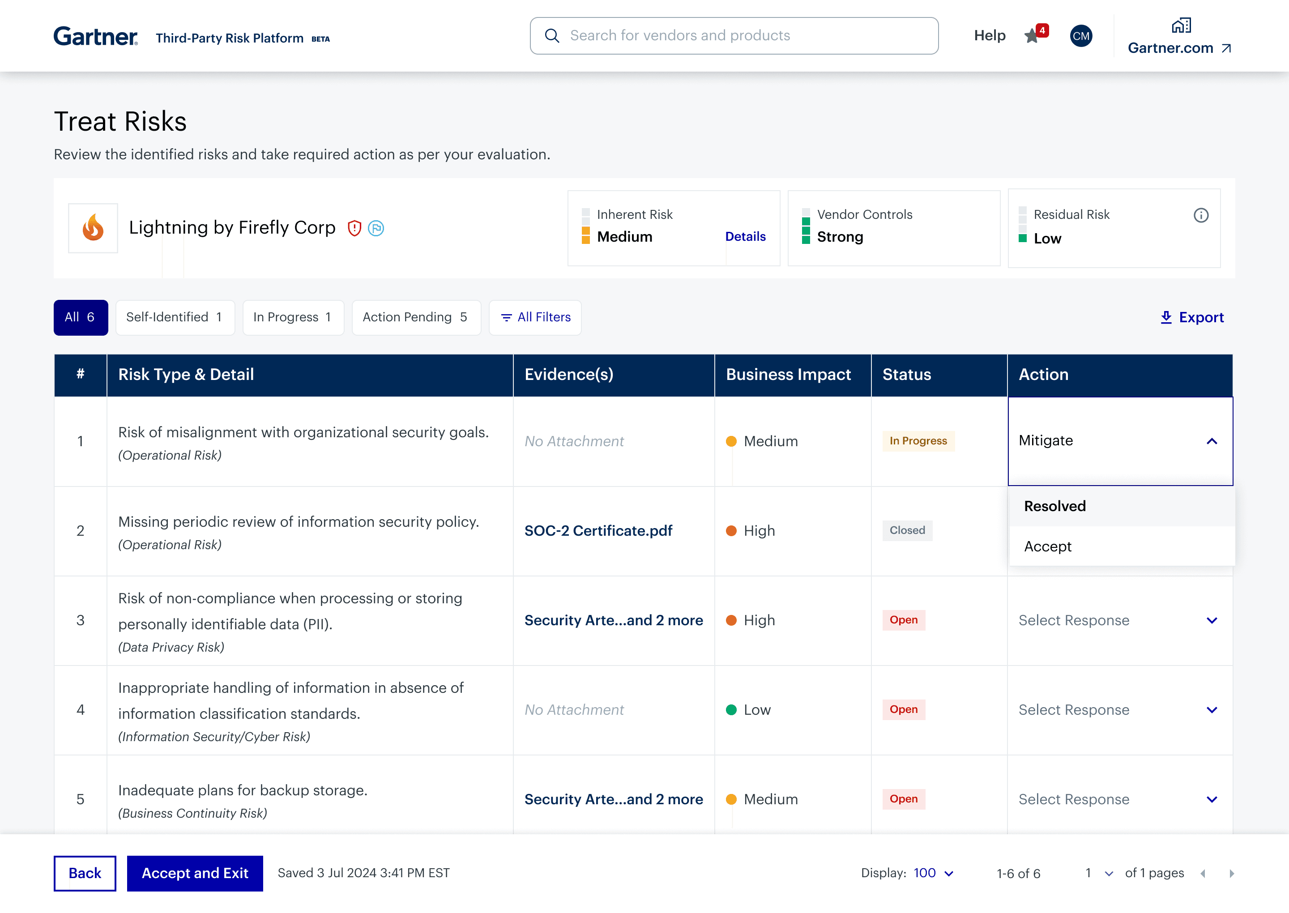
Task: Click the blue flag badge icon
Action: 376,228
